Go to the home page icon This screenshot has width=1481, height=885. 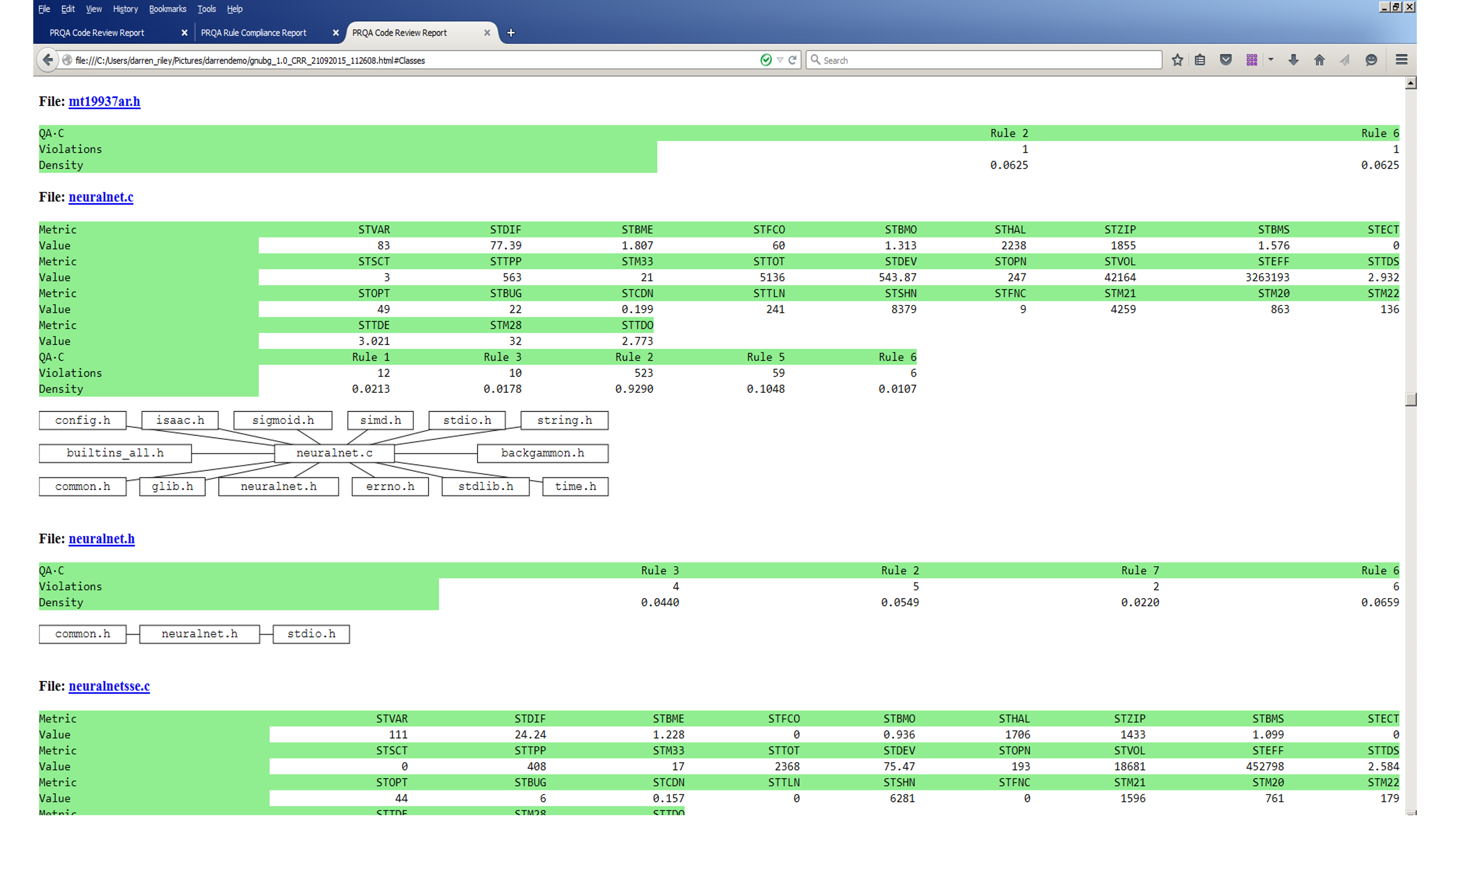click(x=1319, y=60)
